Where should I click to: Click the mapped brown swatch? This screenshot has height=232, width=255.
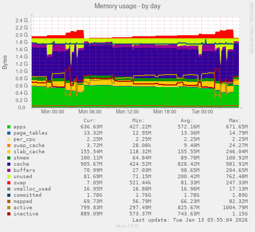[9, 201]
